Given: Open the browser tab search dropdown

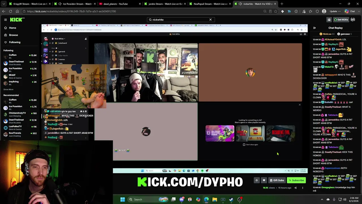Looking at the screenshot, I should (3, 4).
